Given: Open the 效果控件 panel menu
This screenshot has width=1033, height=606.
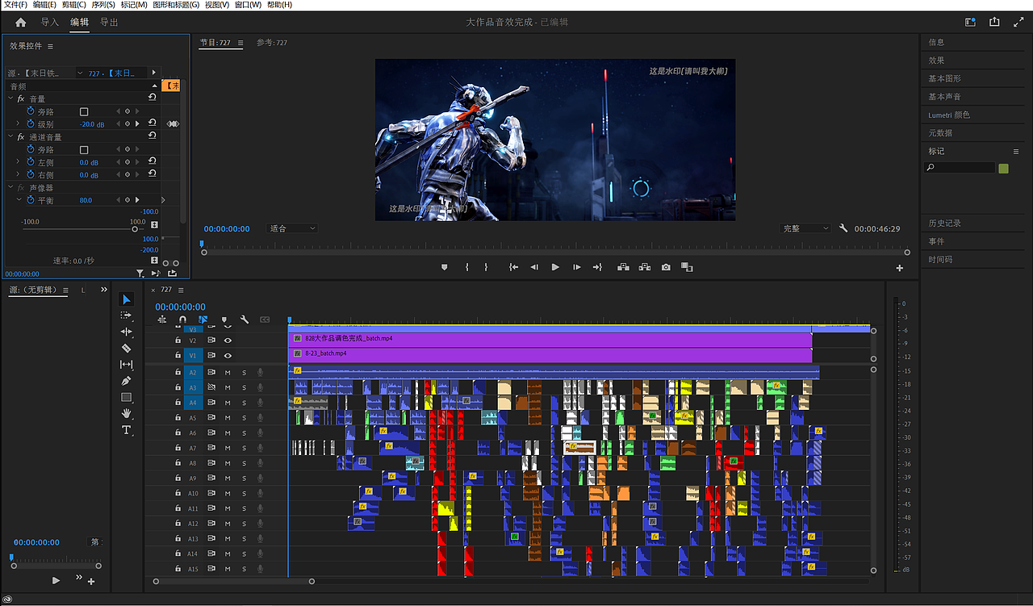Looking at the screenshot, I should coord(50,47).
